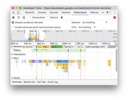Click the red marker in Frames row

click(x=80, y=50)
